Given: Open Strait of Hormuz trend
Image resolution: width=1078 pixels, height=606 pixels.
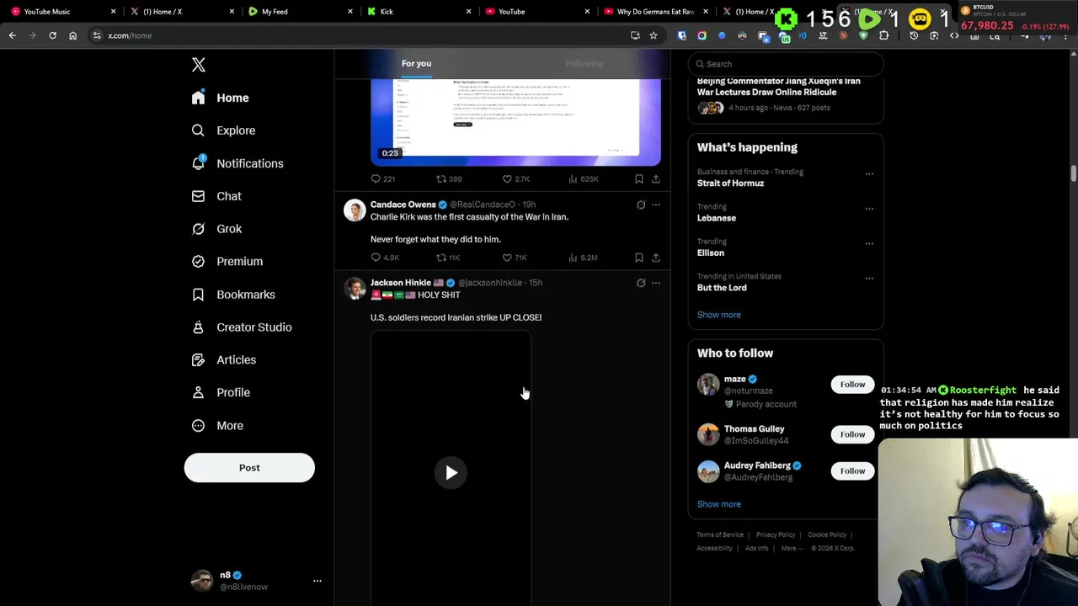Looking at the screenshot, I should coord(730,183).
